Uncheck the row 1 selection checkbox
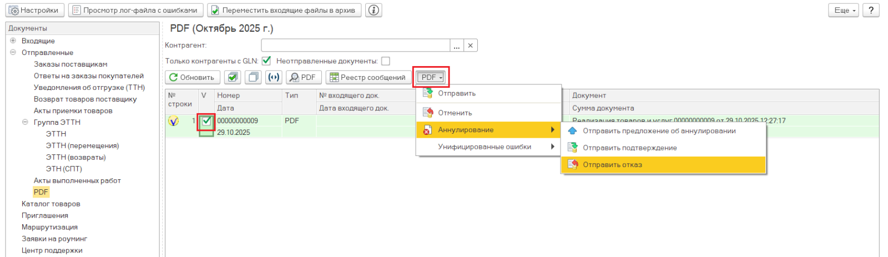 (x=206, y=121)
